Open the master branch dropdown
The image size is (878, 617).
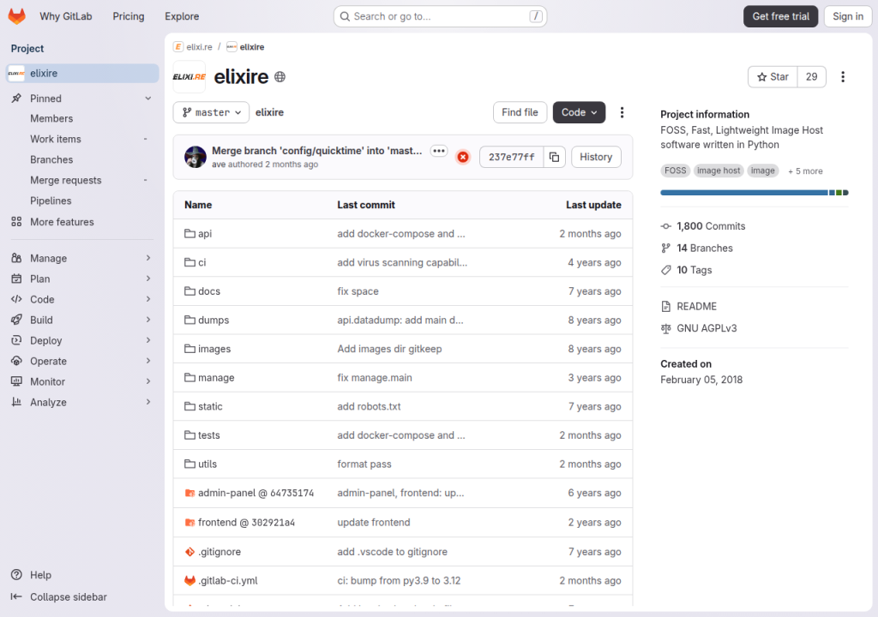(x=211, y=112)
